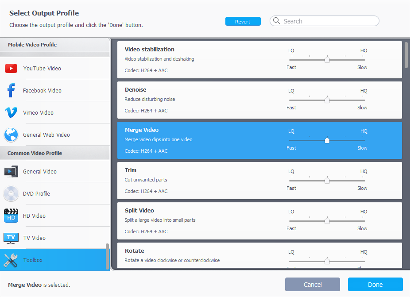410x297 pixels.
Task: Click 'Video stabilization and deshaking' text
Action: click(x=159, y=59)
